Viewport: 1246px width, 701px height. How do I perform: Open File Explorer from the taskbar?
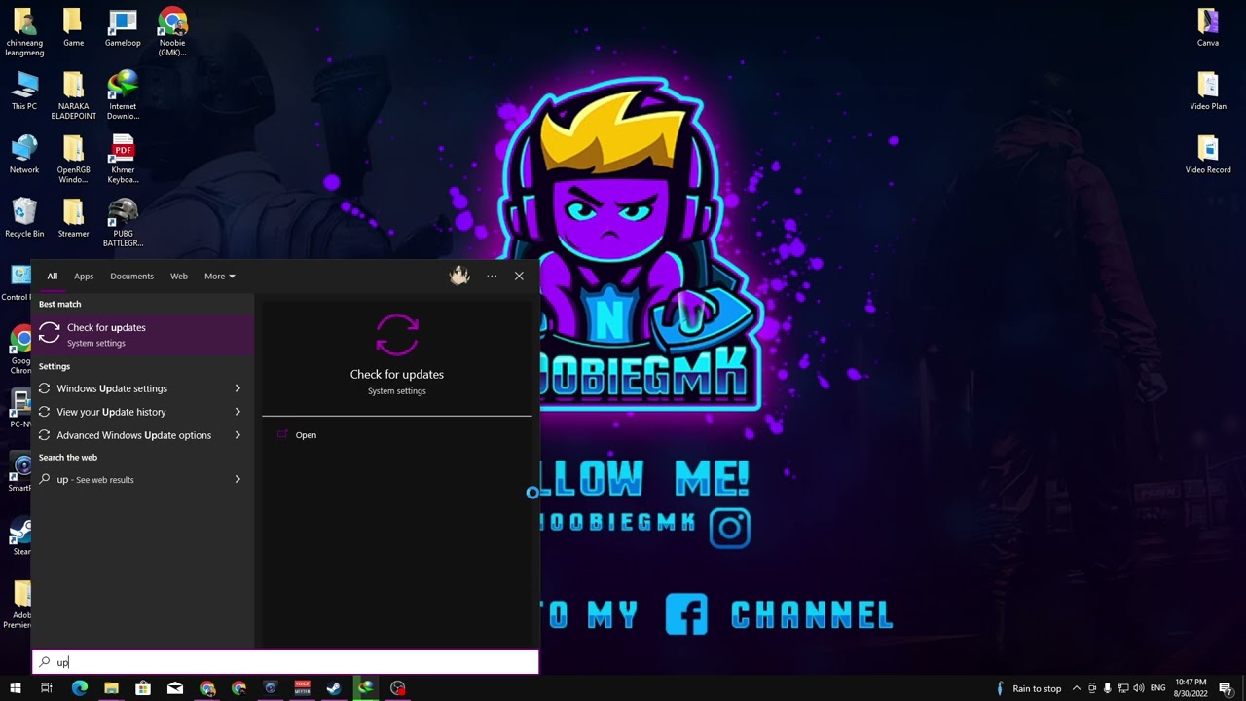pos(111,688)
